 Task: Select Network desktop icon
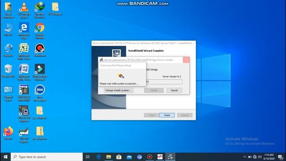coord(8,50)
